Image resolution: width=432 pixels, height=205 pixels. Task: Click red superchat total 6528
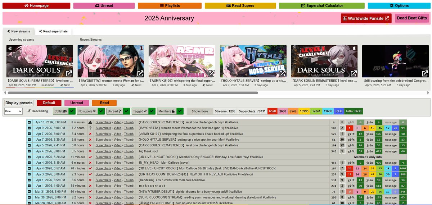[273, 111]
